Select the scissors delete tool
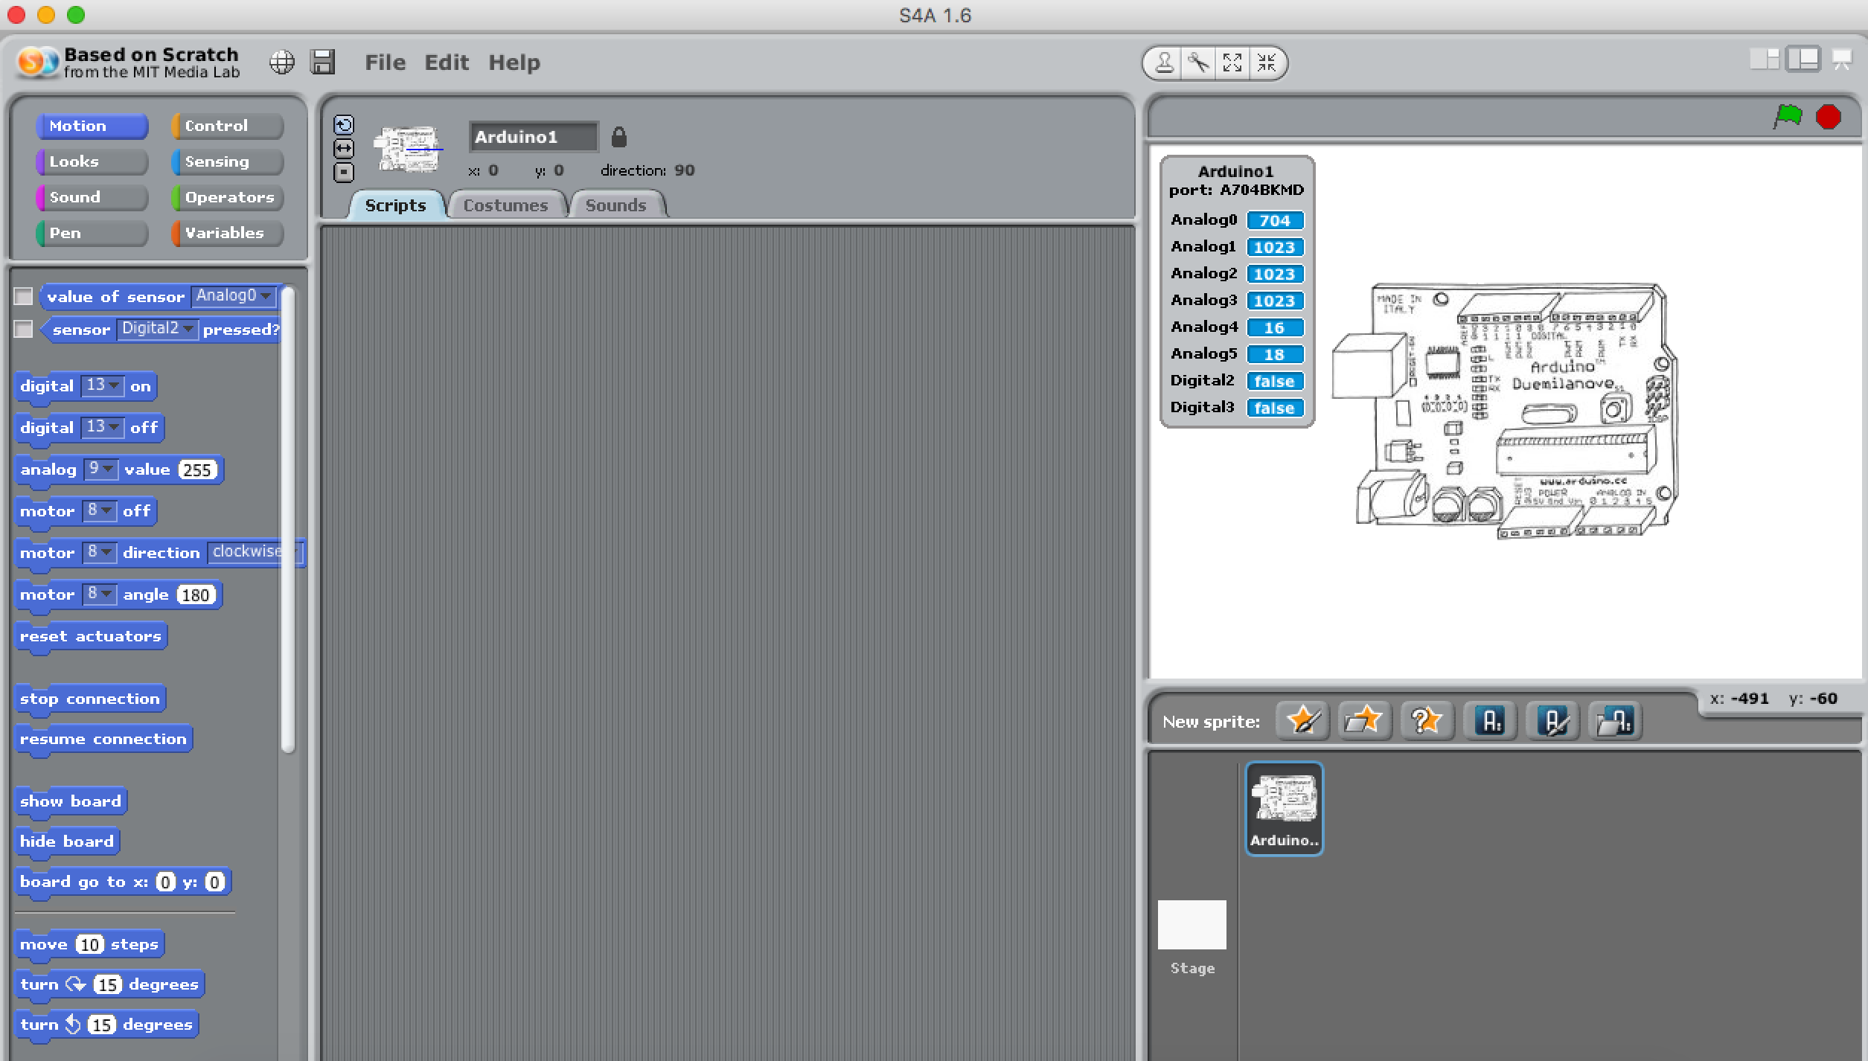 point(1198,63)
